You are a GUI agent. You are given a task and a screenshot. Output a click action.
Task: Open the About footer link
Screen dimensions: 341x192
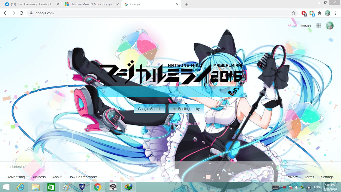tap(57, 177)
